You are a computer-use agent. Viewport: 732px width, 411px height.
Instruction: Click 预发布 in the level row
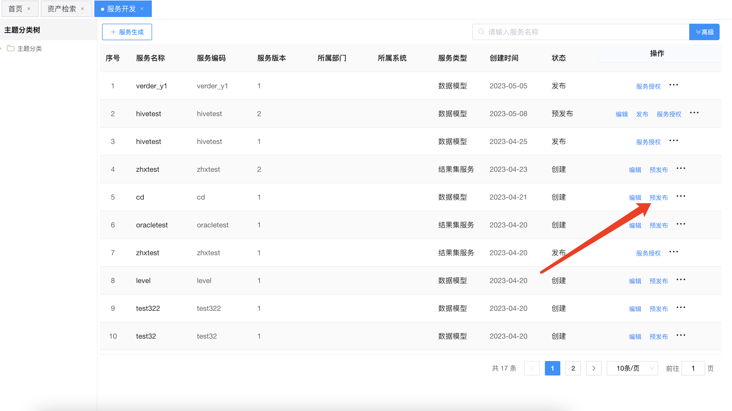[x=658, y=281]
